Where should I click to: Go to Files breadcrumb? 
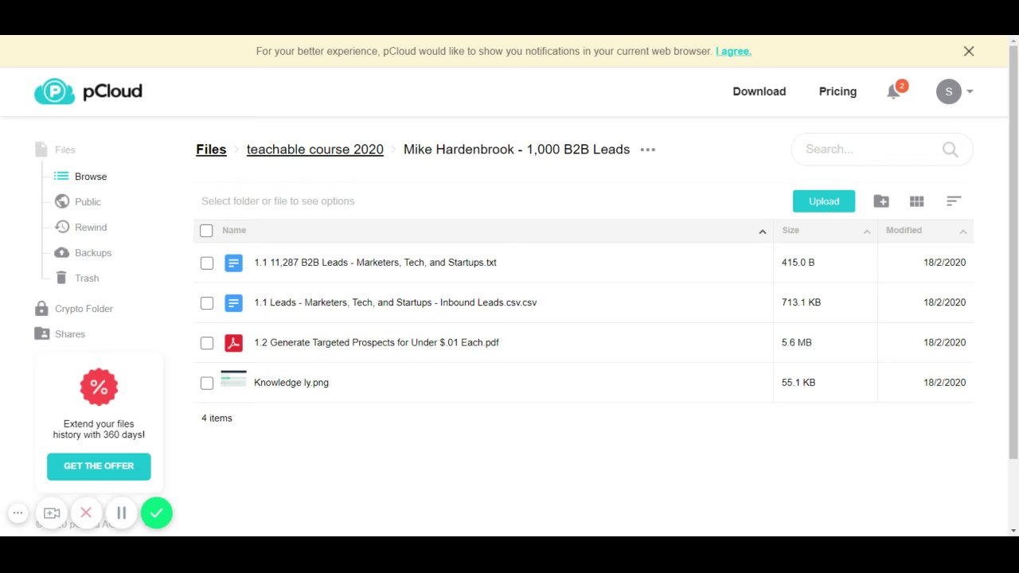(x=211, y=150)
